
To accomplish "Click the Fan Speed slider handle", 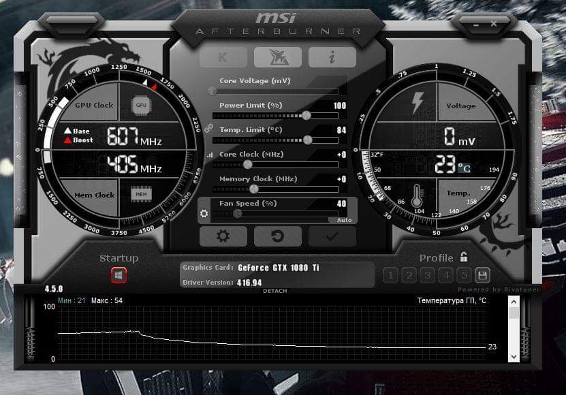I will coord(238,214).
